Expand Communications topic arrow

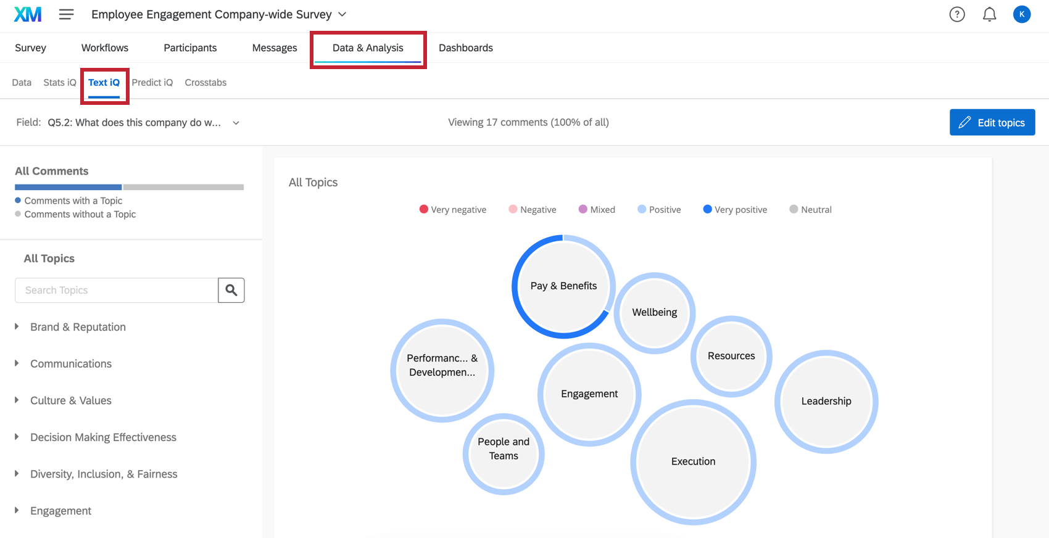pos(17,363)
